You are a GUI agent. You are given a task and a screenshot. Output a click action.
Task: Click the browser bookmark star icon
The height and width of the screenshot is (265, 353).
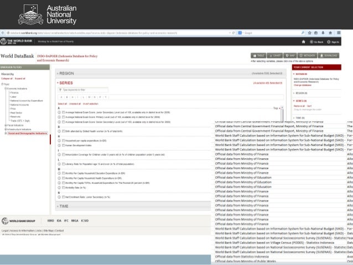click(309, 33)
